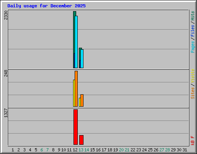Image resolution: width=197 pixels, height=154 pixels.
Task: Select the yellow Visits bar for day 12
Action: coord(74,93)
